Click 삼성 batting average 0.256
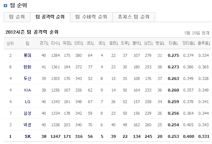 173,113
